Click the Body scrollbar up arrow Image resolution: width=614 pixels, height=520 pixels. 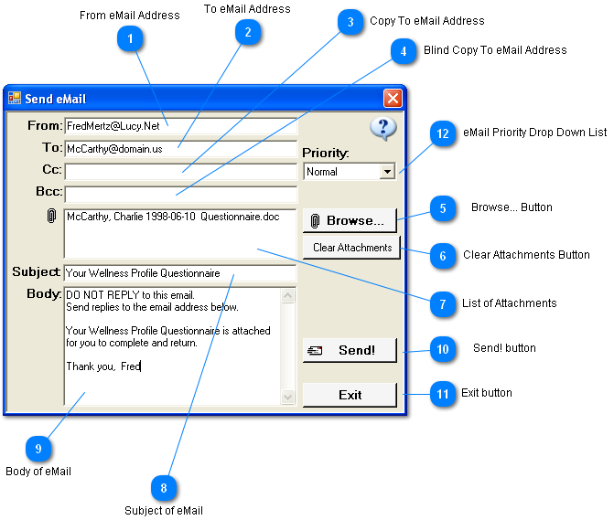pos(288,295)
